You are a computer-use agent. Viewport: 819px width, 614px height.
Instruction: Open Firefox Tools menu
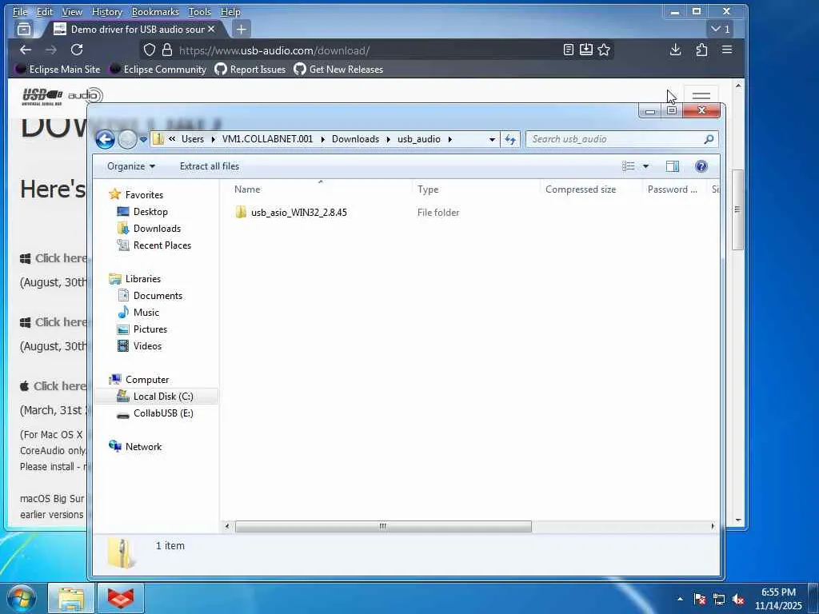pos(199,11)
